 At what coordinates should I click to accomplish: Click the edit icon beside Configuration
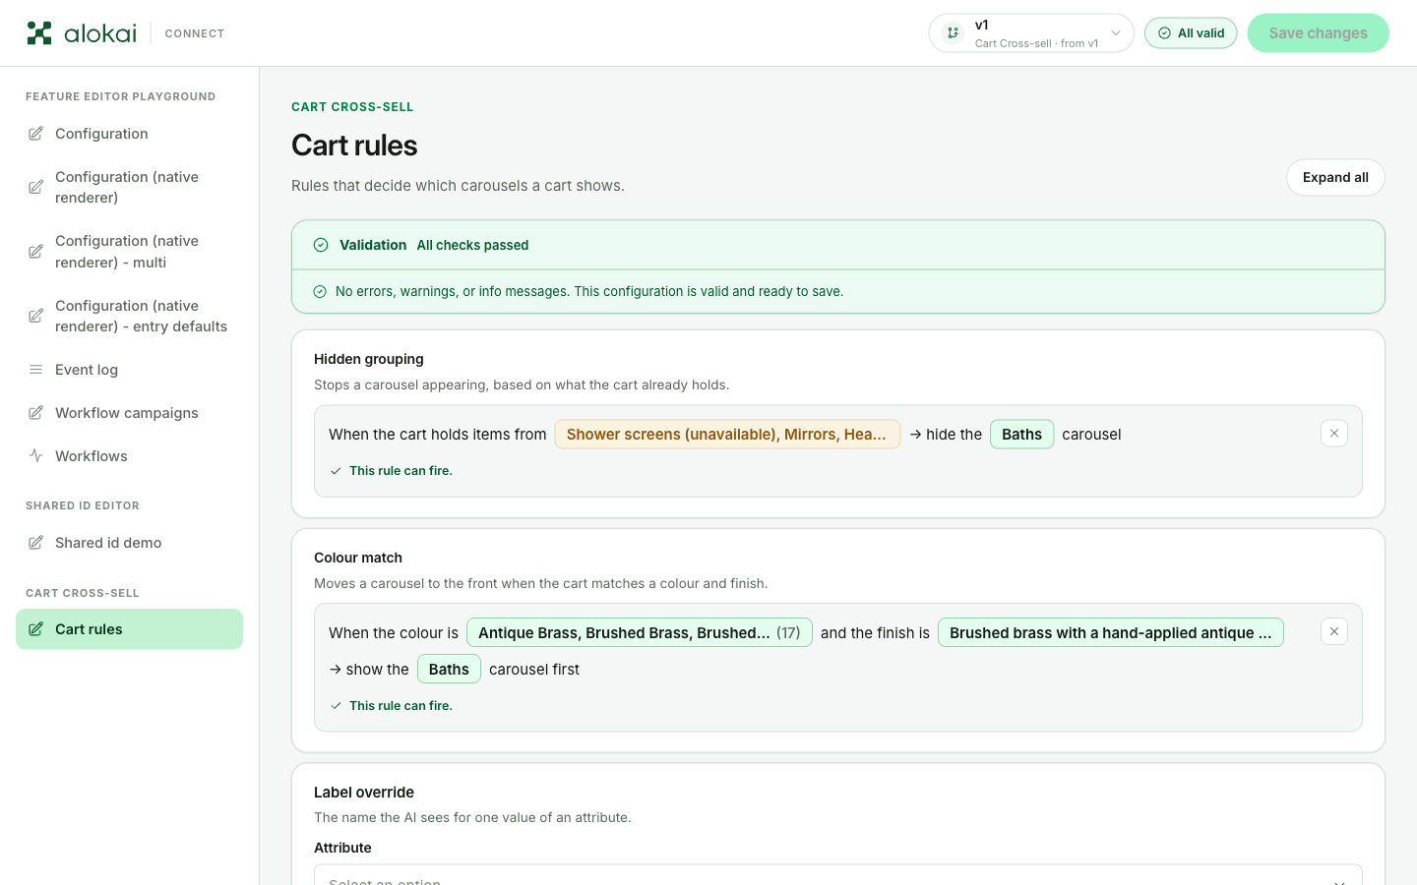[x=35, y=134]
